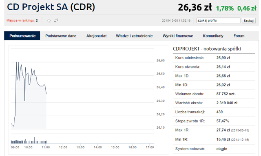Screen dimensions: 261x156
Task: Open the Forum tab
Action: click(x=239, y=36)
